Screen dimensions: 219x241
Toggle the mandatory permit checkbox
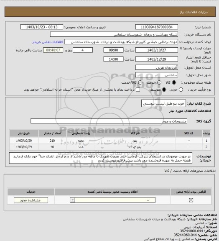[191, 200]
